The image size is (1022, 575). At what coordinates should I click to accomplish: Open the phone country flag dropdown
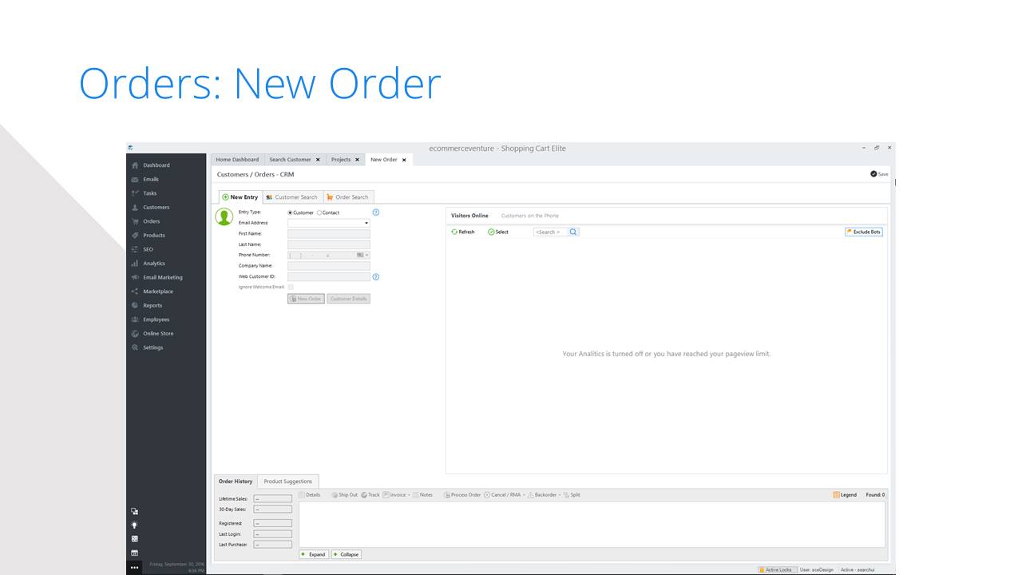pyautogui.click(x=362, y=255)
